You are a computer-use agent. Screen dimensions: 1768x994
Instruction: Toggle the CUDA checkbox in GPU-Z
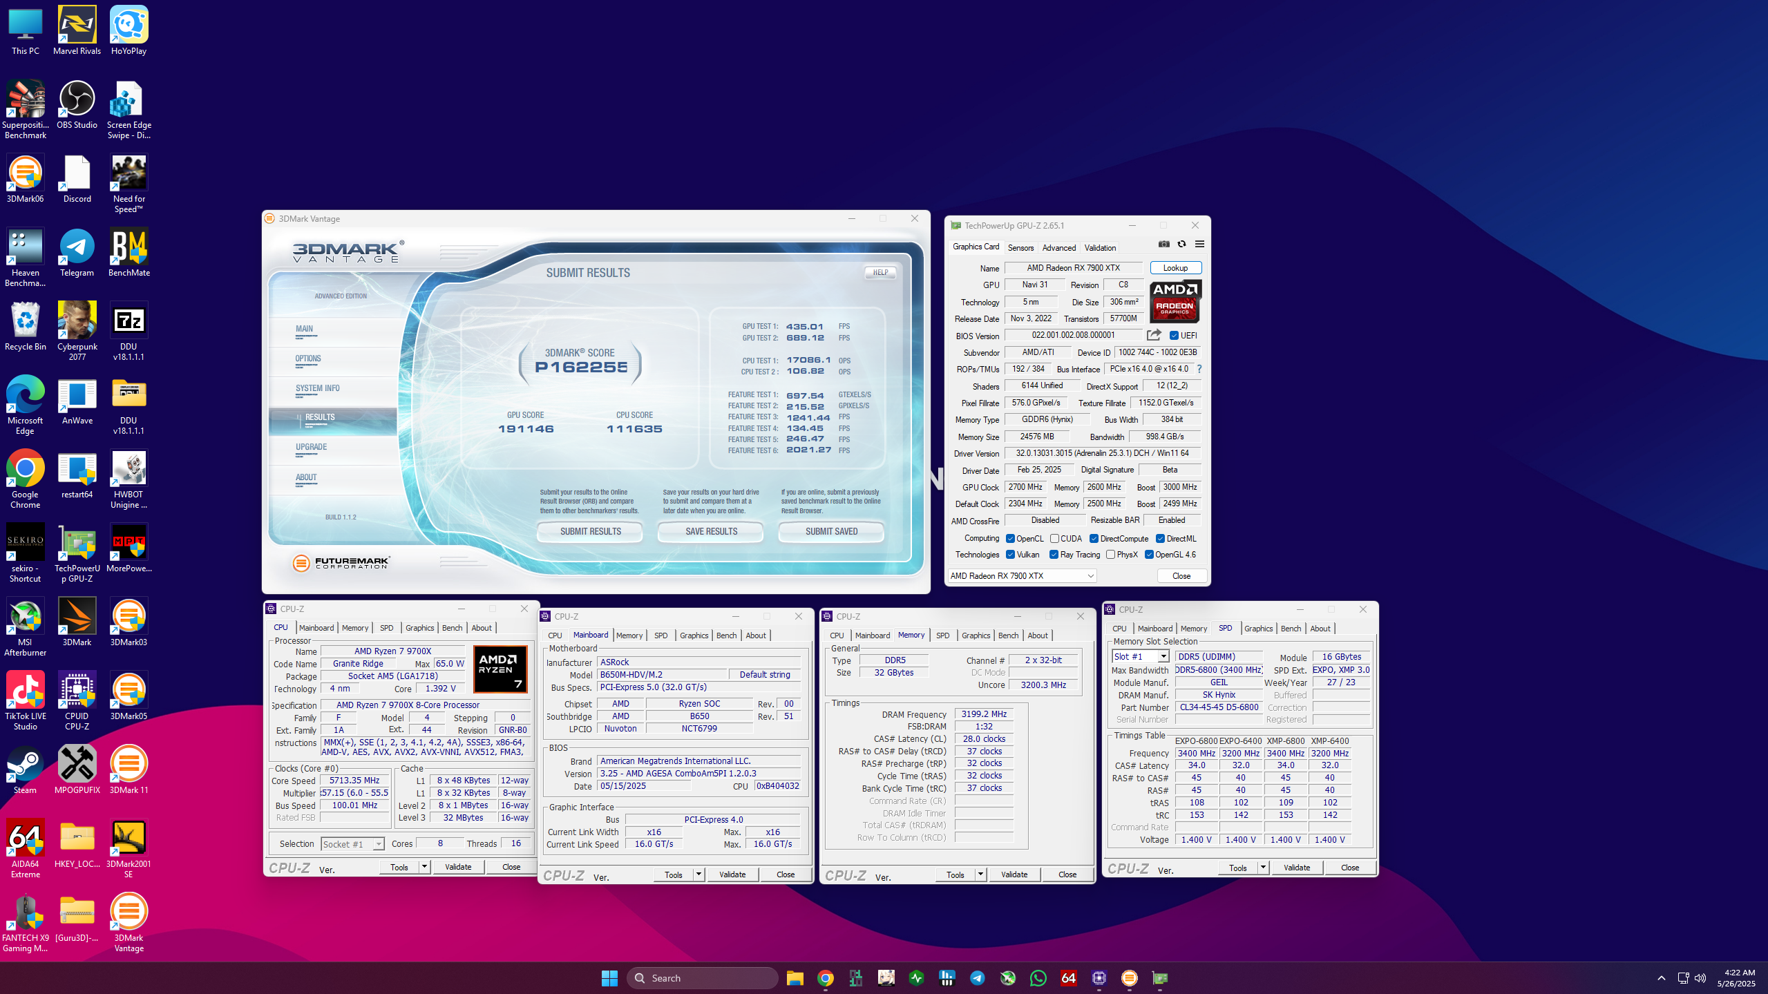point(1054,539)
